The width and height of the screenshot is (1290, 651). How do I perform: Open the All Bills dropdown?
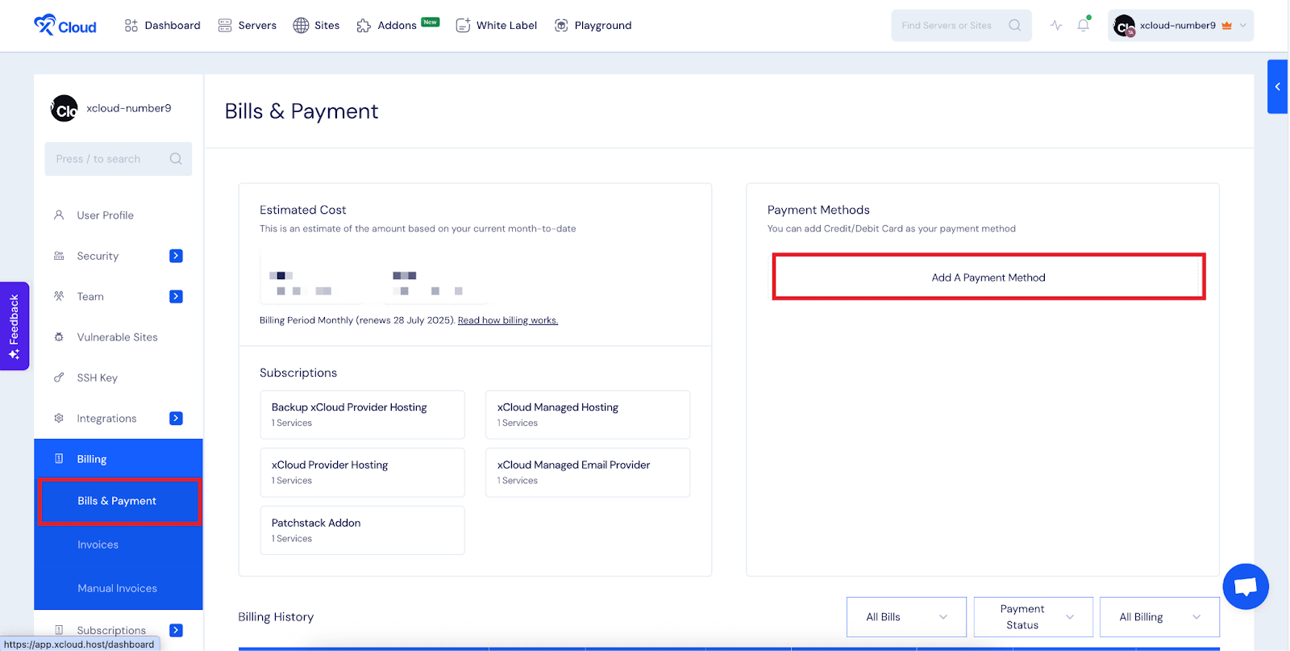pos(906,617)
